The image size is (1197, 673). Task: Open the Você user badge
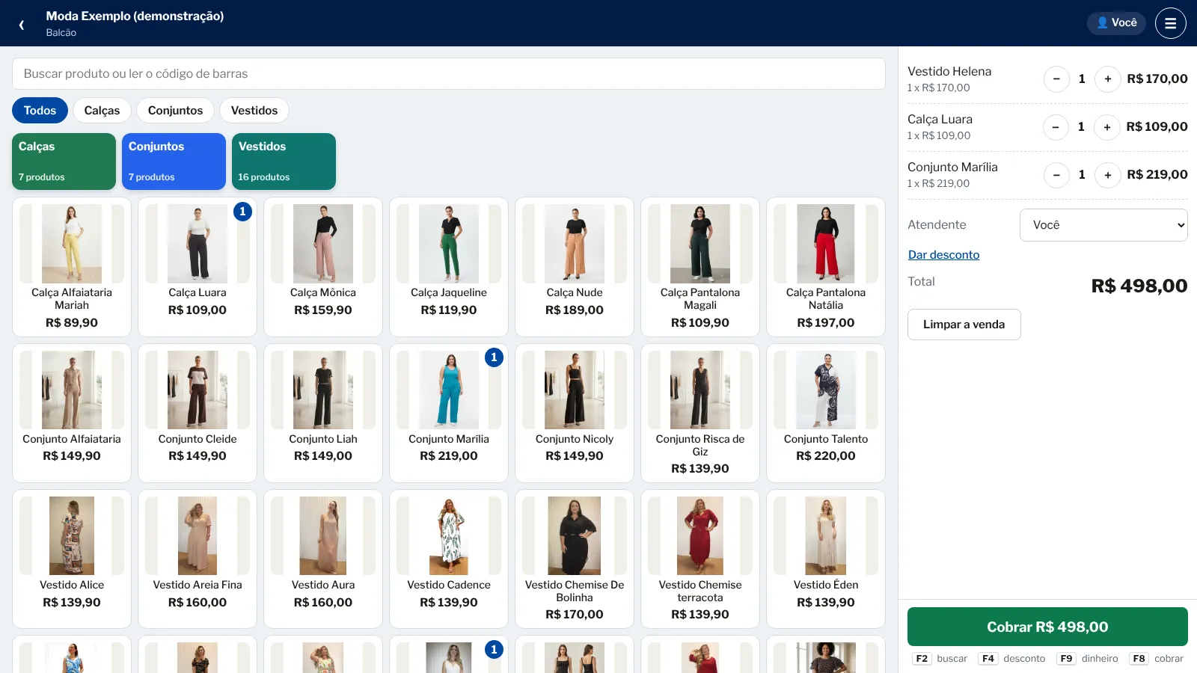[x=1116, y=23]
